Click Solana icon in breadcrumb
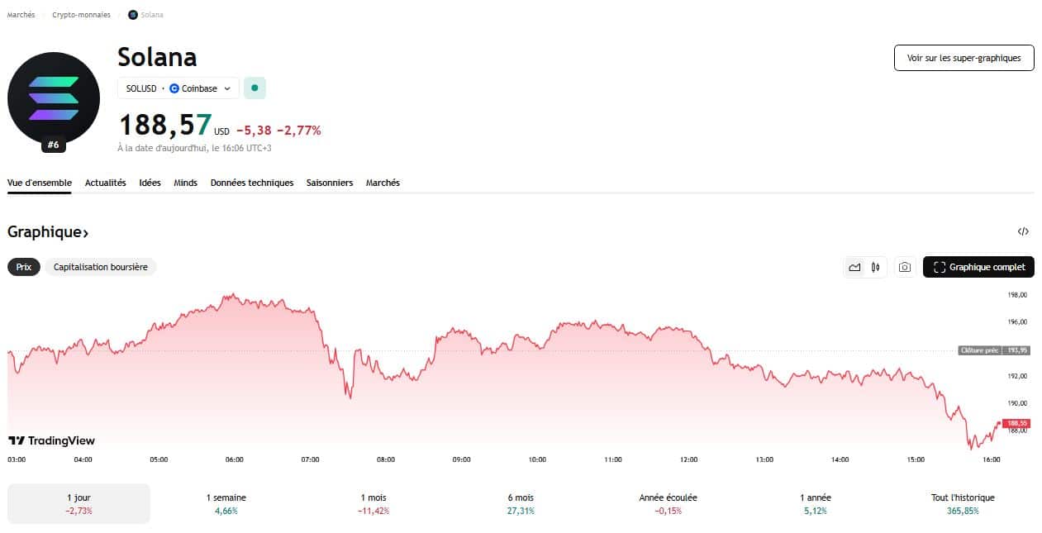 [x=133, y=15]
